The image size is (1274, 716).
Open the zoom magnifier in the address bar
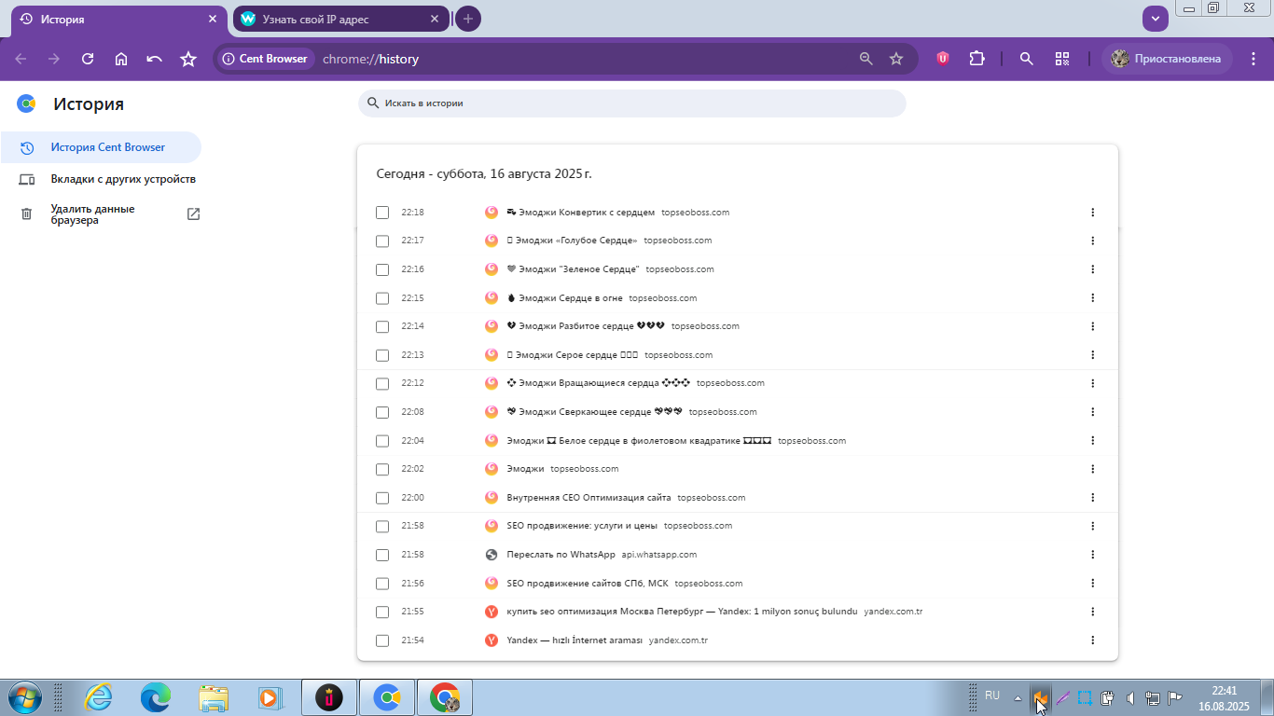(x=866, y=59)
